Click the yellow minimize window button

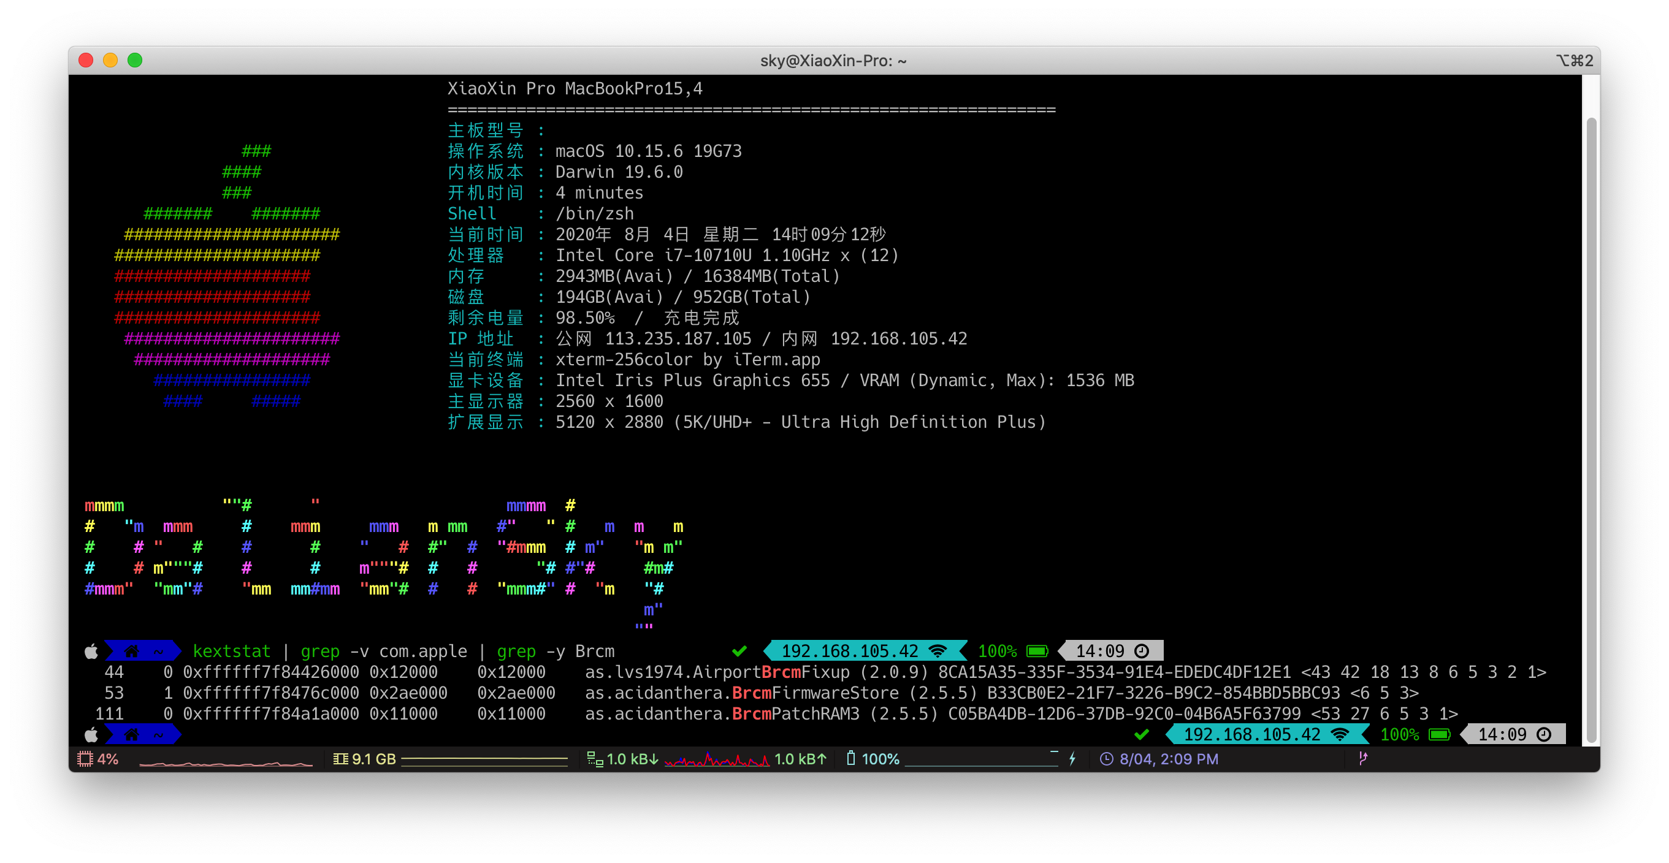110,60
